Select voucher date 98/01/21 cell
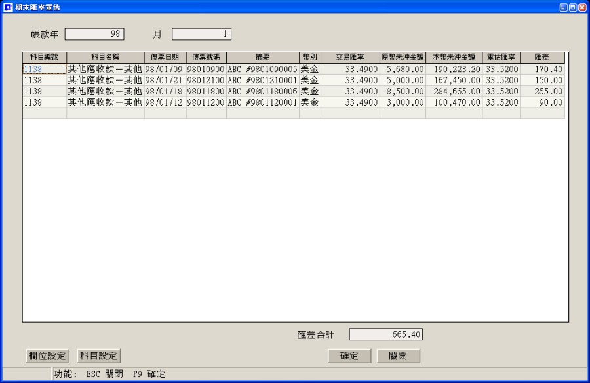Viewport: 590px width, 383px height. 165,80
